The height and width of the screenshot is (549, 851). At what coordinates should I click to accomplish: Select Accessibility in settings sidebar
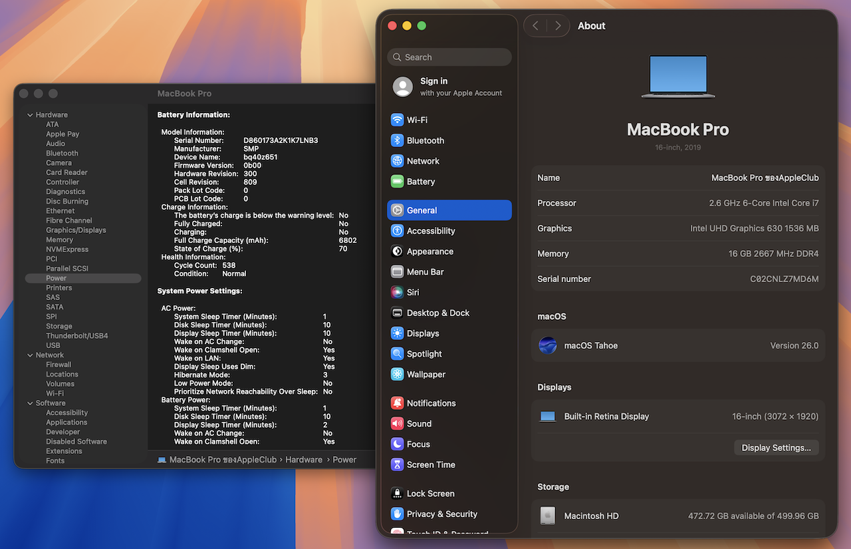point(431,231)
